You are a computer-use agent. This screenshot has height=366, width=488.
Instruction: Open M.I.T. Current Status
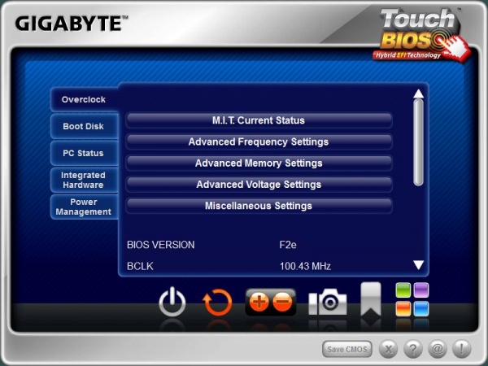(x=259, y=120)
